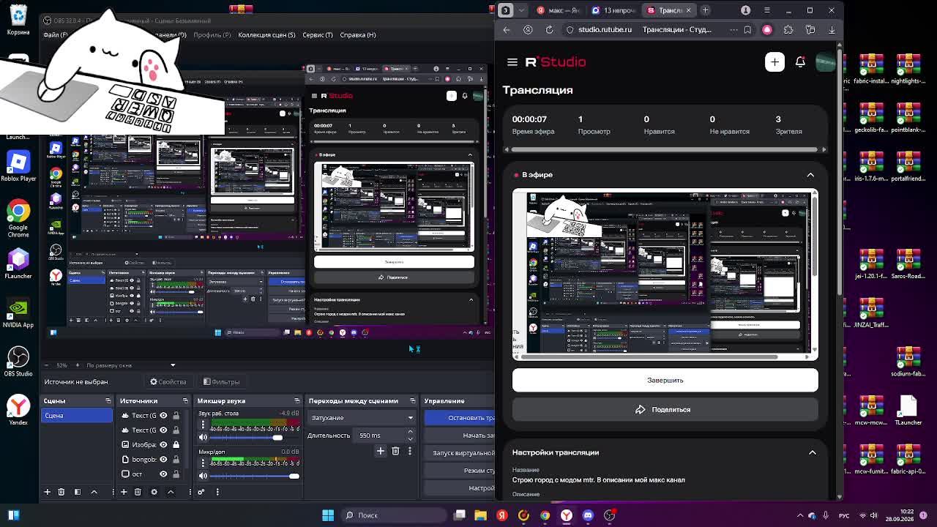The image size is (937, 527).
Task: Pop out the Переходы между сценами dock
Action: [x=412, y=401]
